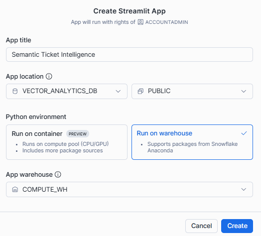Click the Create button

pos(237,226)
